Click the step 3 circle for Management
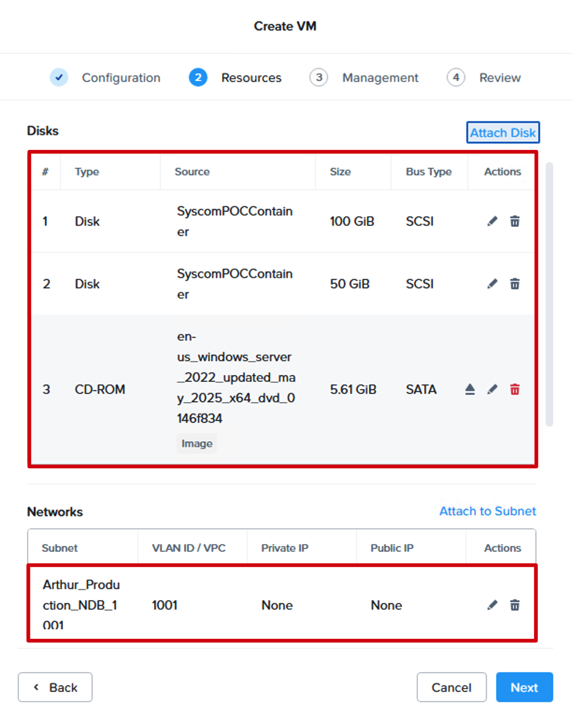The width and height of the screenshot is (572, 728). pyautogui.click(x=319, y=78)
